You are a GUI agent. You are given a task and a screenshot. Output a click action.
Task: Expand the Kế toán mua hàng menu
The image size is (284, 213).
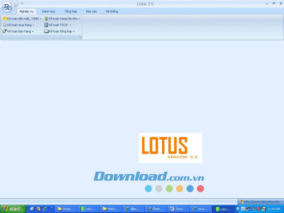pyautogui.click(x=18, y=25)
